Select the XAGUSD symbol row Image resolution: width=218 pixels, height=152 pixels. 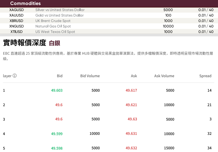17,10
